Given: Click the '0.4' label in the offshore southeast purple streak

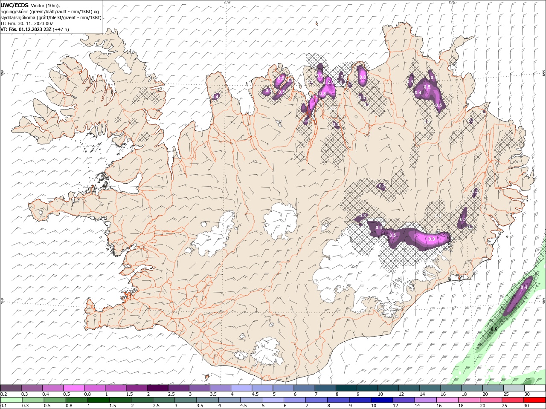Looking at the screenshot, I should click(524, 288).
